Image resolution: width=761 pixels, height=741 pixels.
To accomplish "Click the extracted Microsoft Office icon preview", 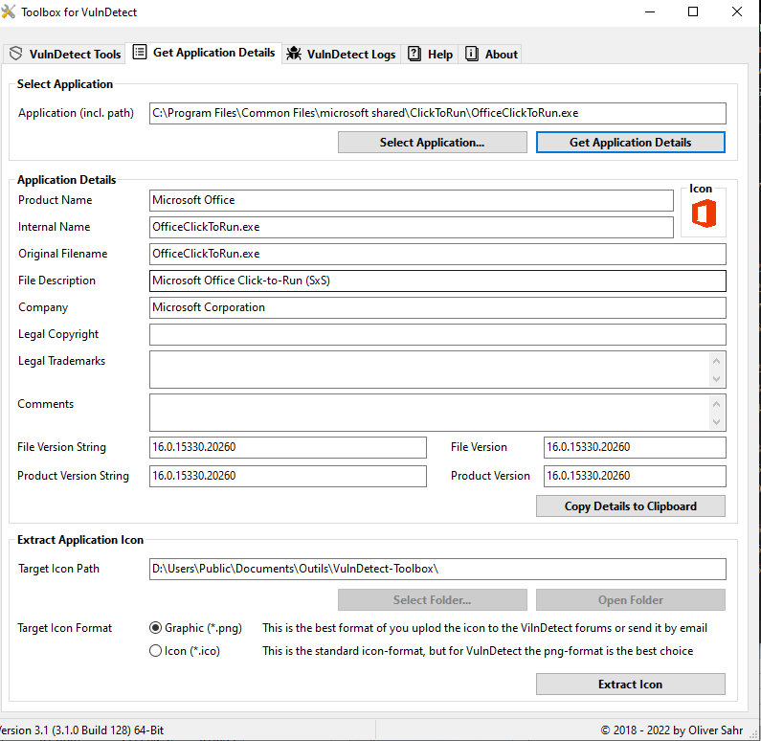I will pos(704,213).
